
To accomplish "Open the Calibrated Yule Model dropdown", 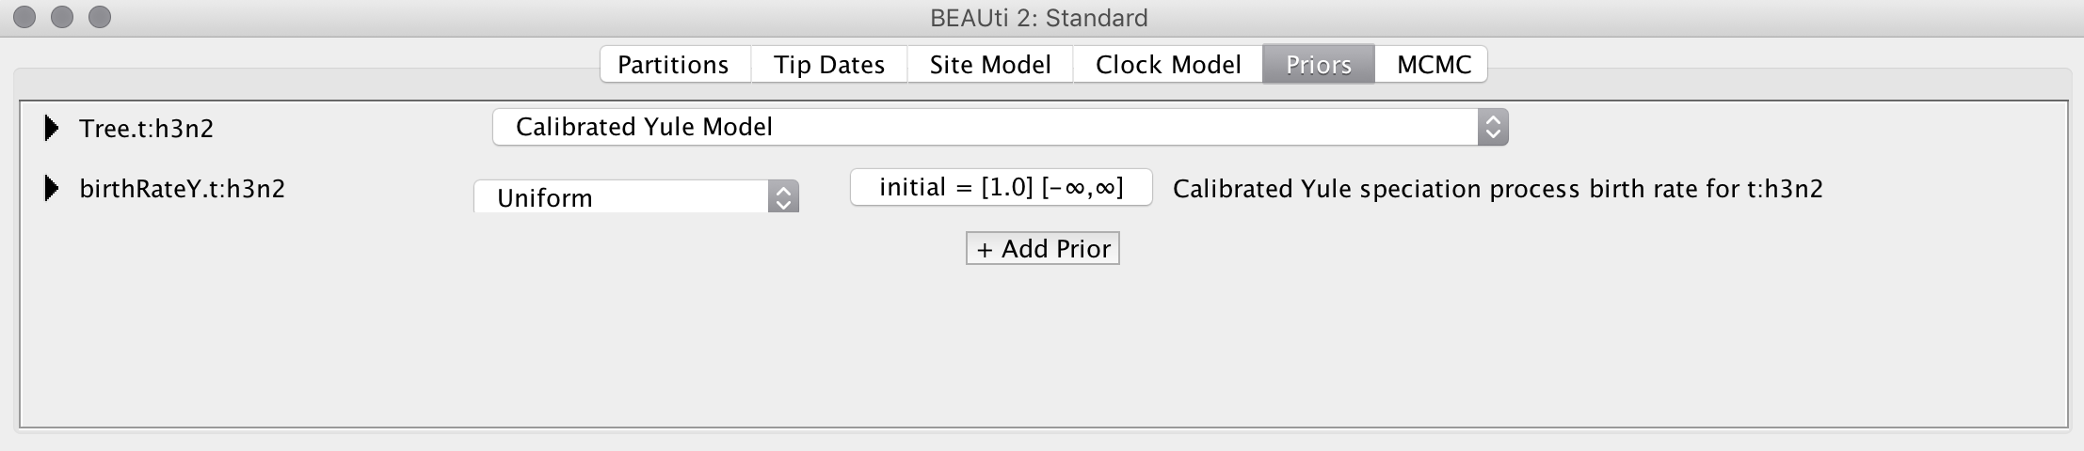I will [1000, 127].
